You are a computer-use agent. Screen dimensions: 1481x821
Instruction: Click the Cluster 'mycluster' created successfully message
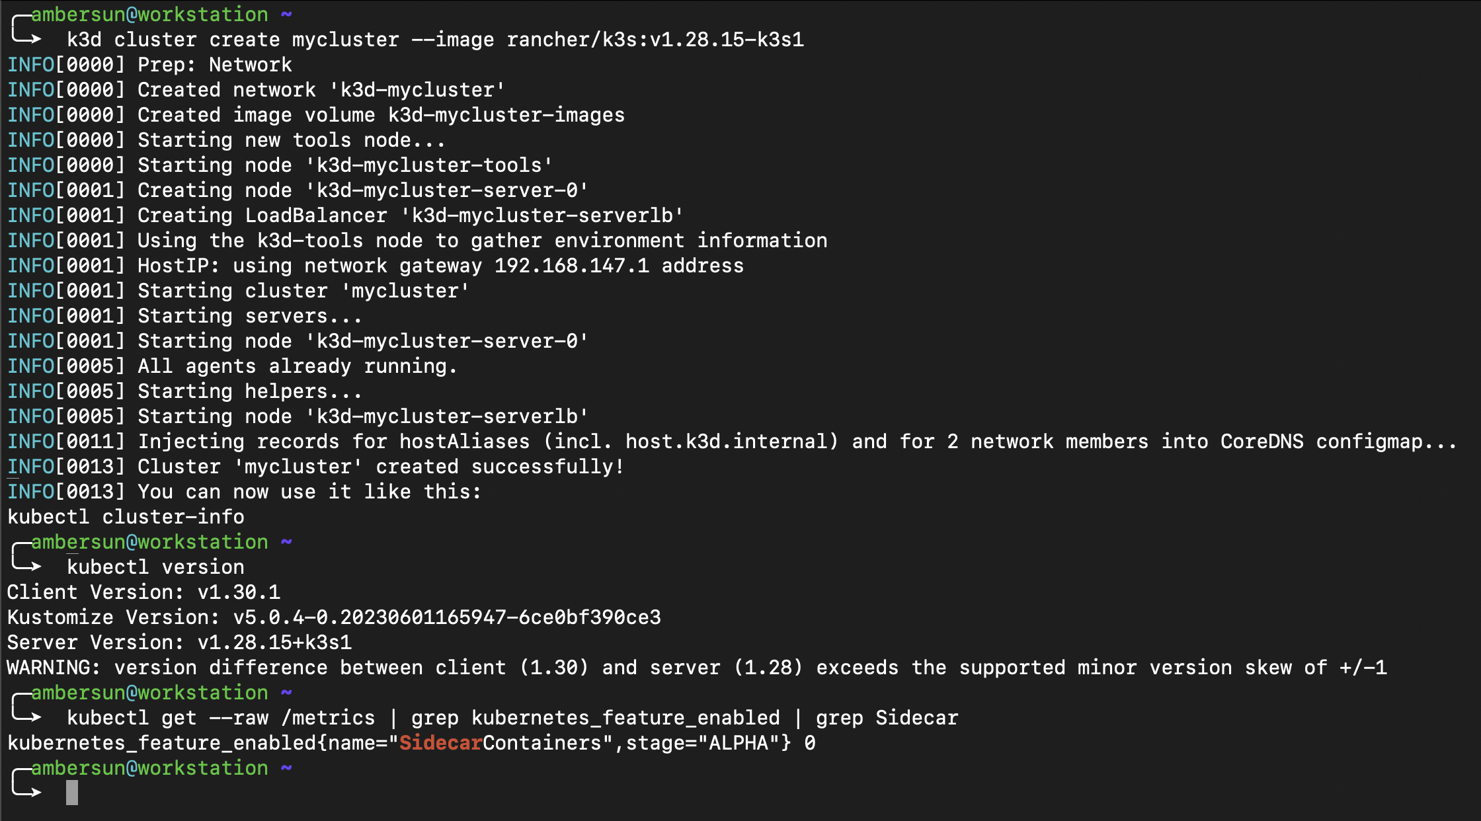coord(380,467)
